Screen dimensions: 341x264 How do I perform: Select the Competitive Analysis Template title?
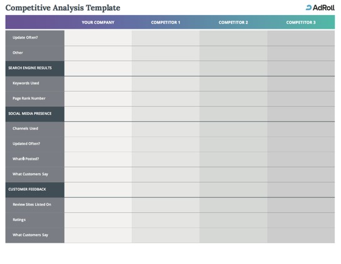(63, 8)
